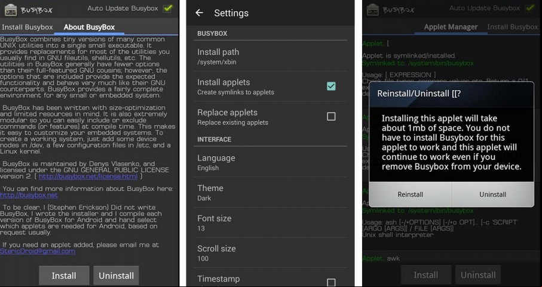
Task: Toggle Auto Update Busybox checkbox in About screen
Action: point(168,8)
